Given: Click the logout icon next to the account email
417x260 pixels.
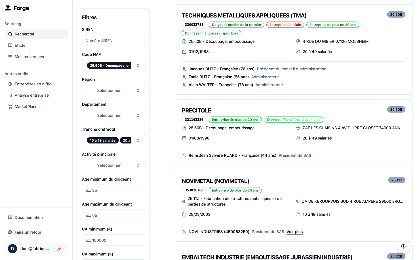Looking at the screenshot, I should (x=59, y=249).
